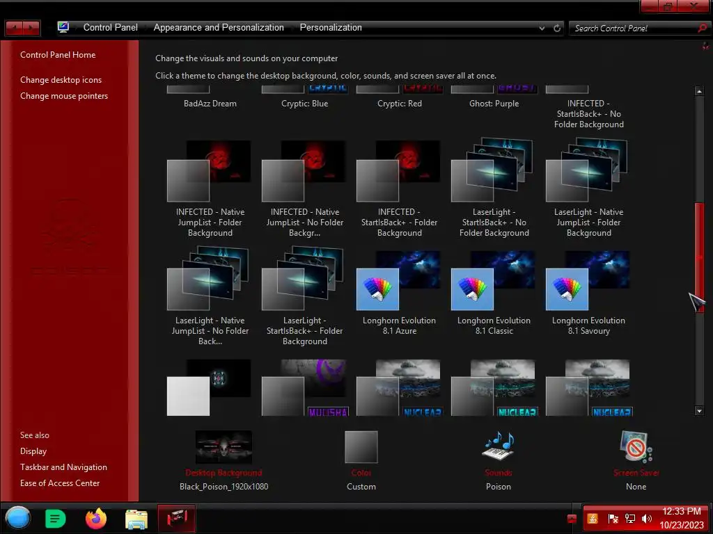This screenshot has height=534, width=713.
Task: Open the Start orb on taskbar
Action: click(x=17, y=518)
